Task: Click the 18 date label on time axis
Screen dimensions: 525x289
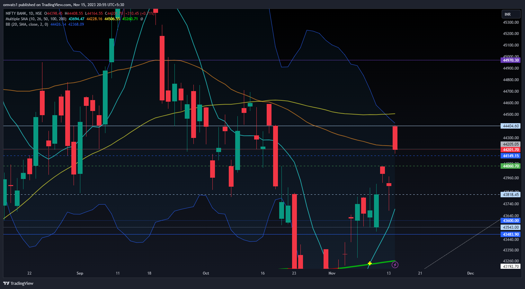Action: [149, 273]
